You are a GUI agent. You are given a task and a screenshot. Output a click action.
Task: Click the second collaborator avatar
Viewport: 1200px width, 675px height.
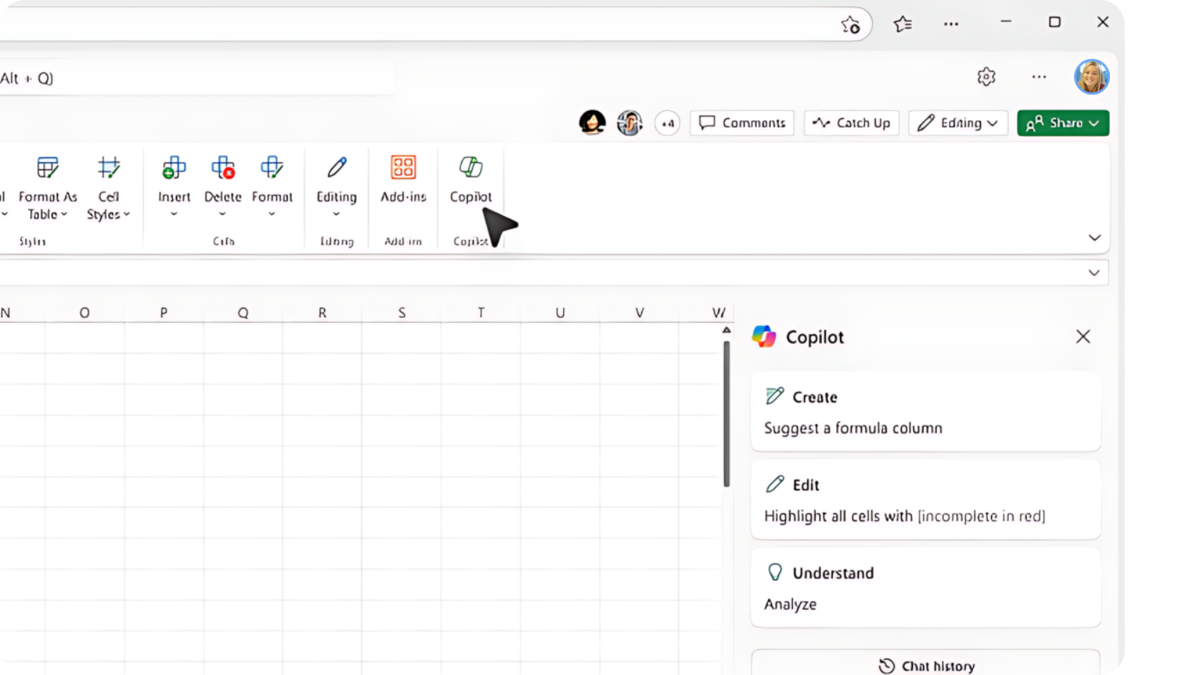(x=629, y=122)
